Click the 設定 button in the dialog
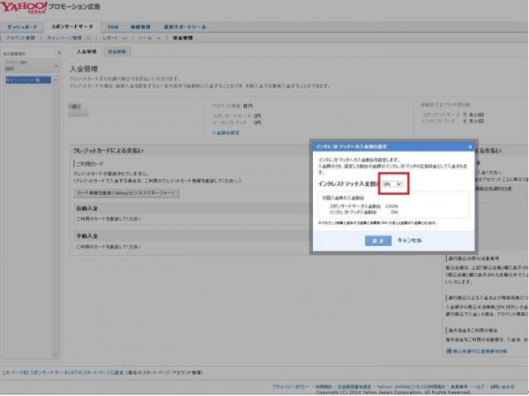This screenshot has width=529, height=396. 378,241
